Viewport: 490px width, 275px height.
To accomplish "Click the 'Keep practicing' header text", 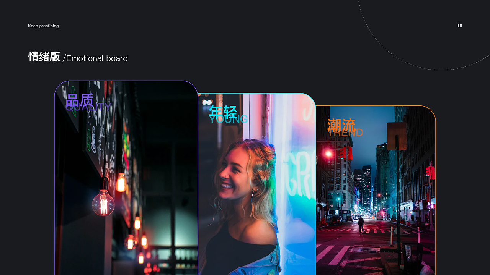I will 43,26.
